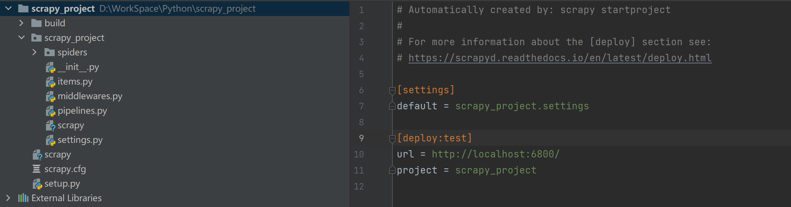Image resolution: width=791 pixels, height=207 pixels.
Task: Click the http://localhost:6800/ url value
Action: (x=496, y=154)
